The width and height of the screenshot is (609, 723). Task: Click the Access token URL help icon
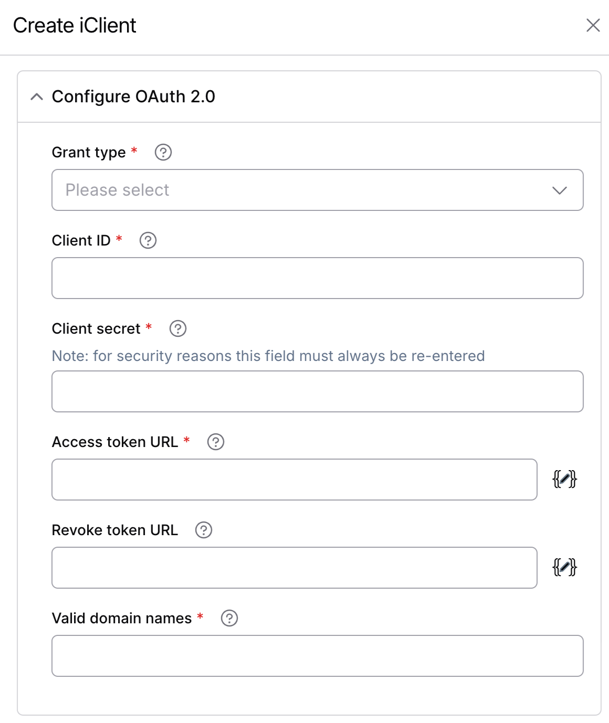pyautogui.click(x=216, y=442)
